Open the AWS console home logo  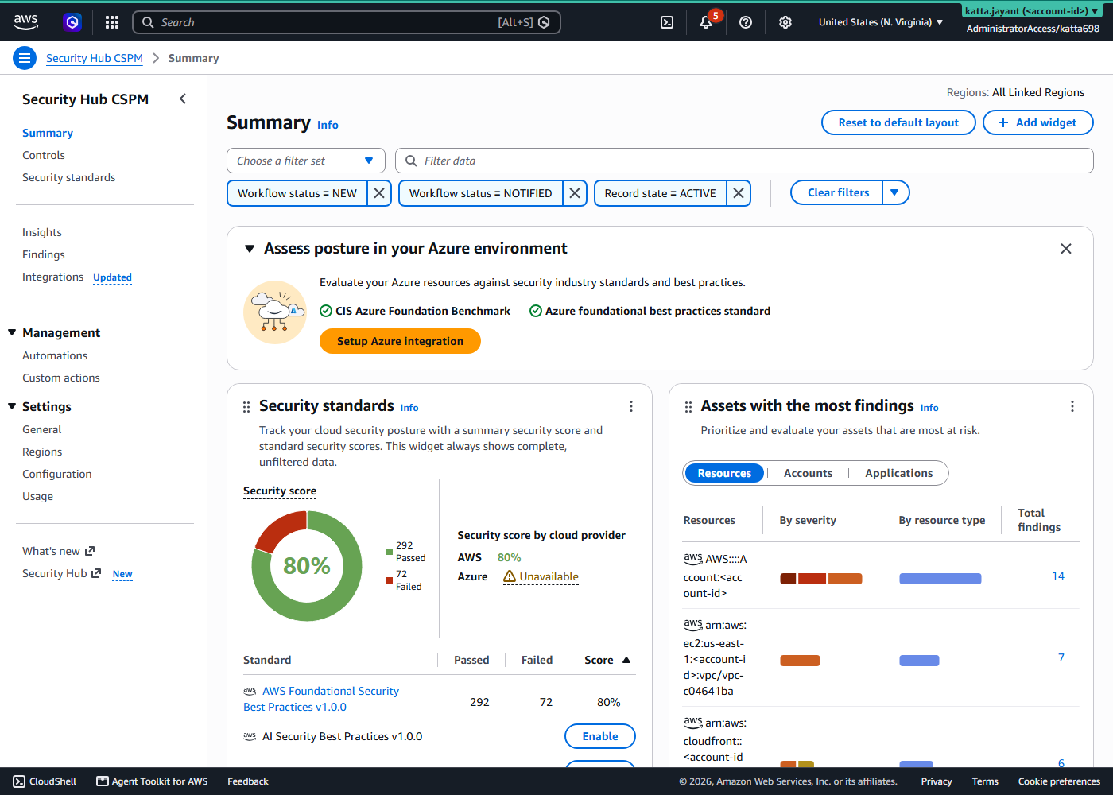tap(25, 22)
